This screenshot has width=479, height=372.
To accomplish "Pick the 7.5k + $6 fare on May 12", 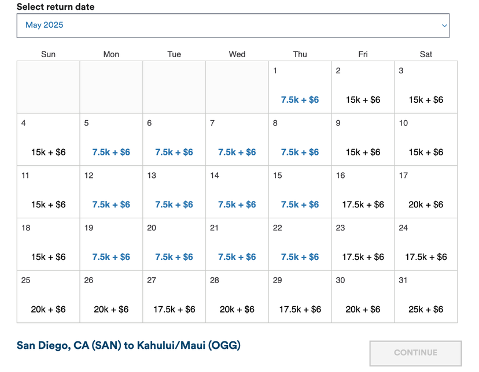I will coord(111,191).
